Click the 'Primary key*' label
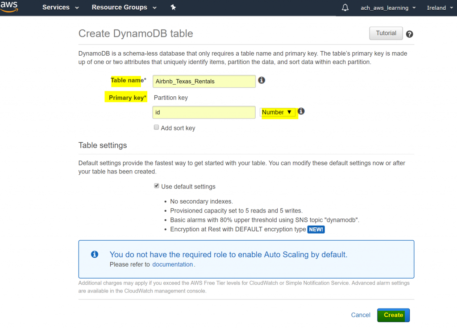The height and width of the screenshot is (329, 457). tap(127, 98)
